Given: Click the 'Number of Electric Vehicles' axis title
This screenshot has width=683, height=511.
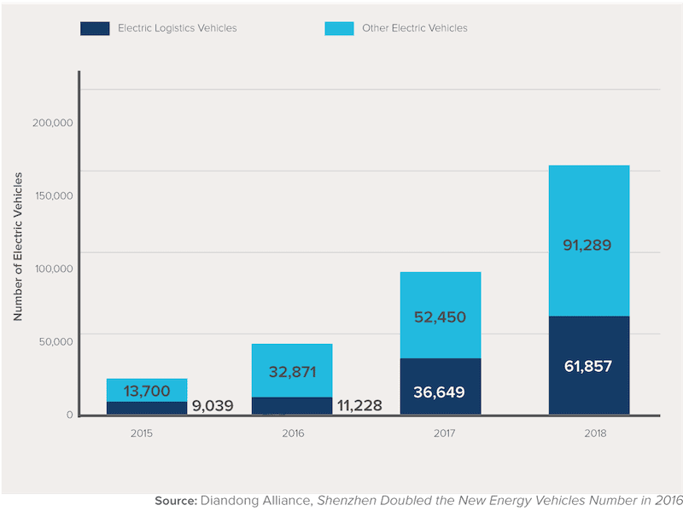Looking at the screenshot, I should tap(17, 247).
